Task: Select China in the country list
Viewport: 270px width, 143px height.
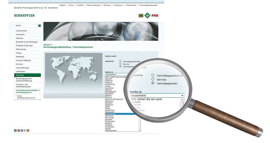Action: [x=108, y=108]
